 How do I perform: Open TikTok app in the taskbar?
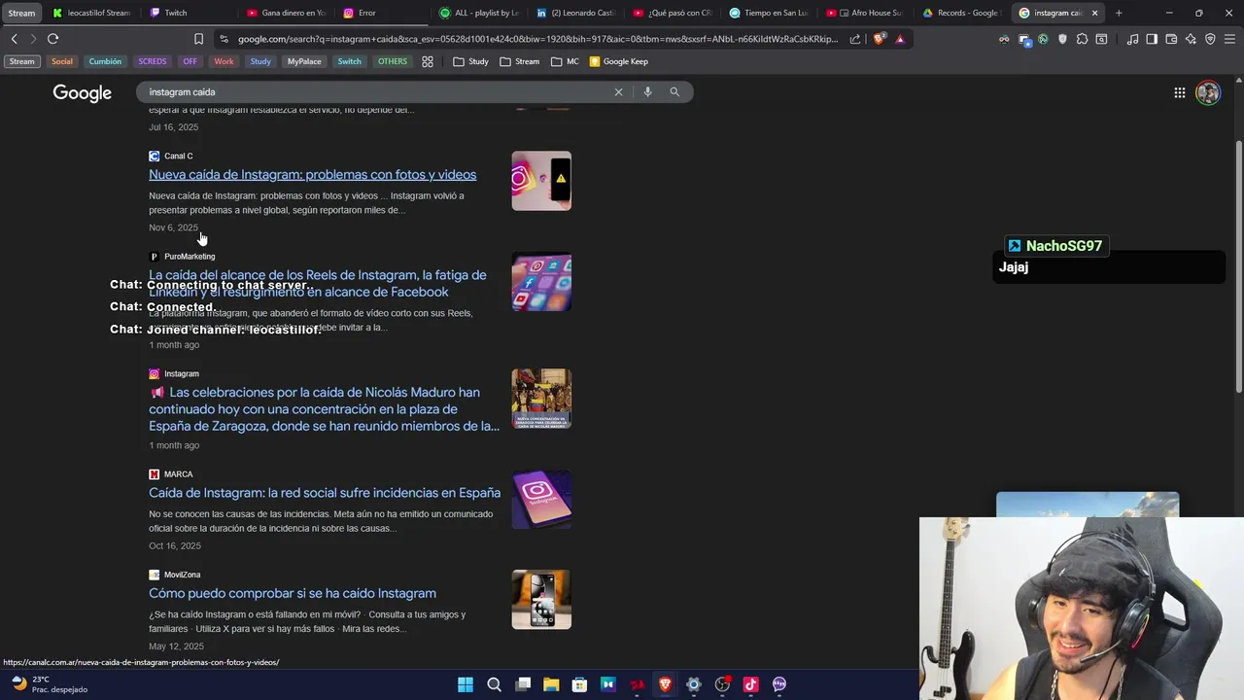tap(750, 684)
